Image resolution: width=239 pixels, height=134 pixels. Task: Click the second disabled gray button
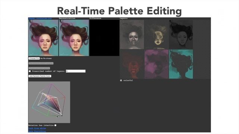pos(39,68)
